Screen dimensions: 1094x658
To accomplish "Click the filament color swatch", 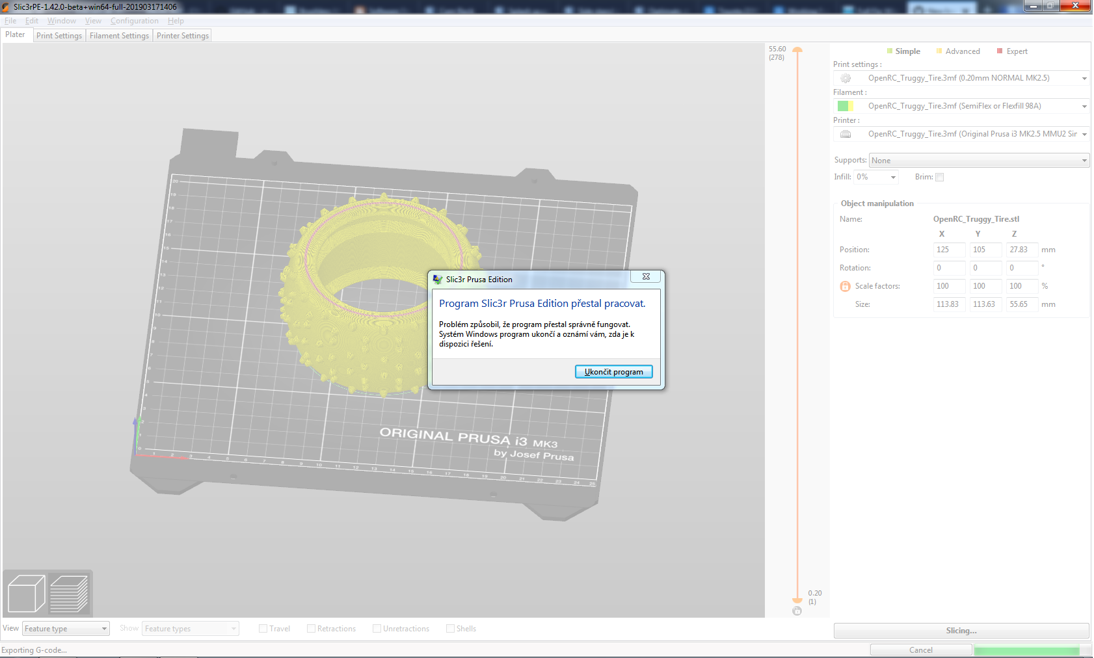I will point(846,105).
